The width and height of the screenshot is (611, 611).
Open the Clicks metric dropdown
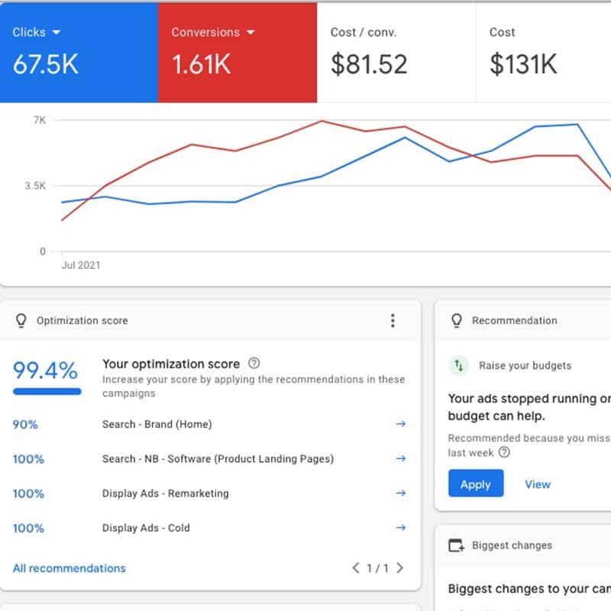(56, 33)
